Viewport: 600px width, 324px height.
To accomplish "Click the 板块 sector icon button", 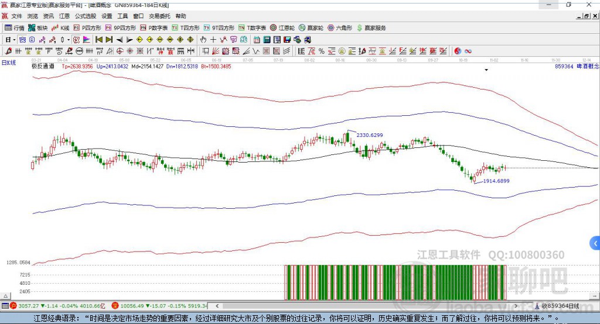I will (x=37, y=27).
